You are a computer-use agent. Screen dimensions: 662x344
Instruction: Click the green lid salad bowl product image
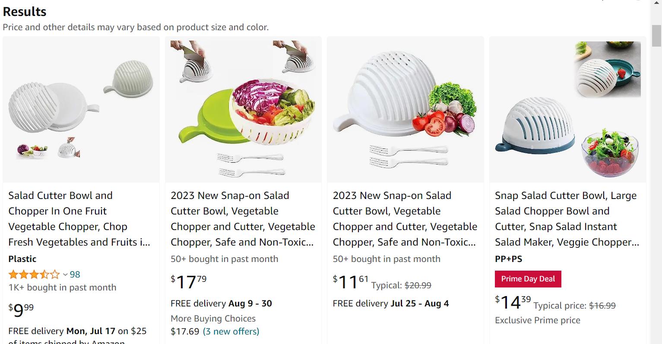click(x=243, y=110)
